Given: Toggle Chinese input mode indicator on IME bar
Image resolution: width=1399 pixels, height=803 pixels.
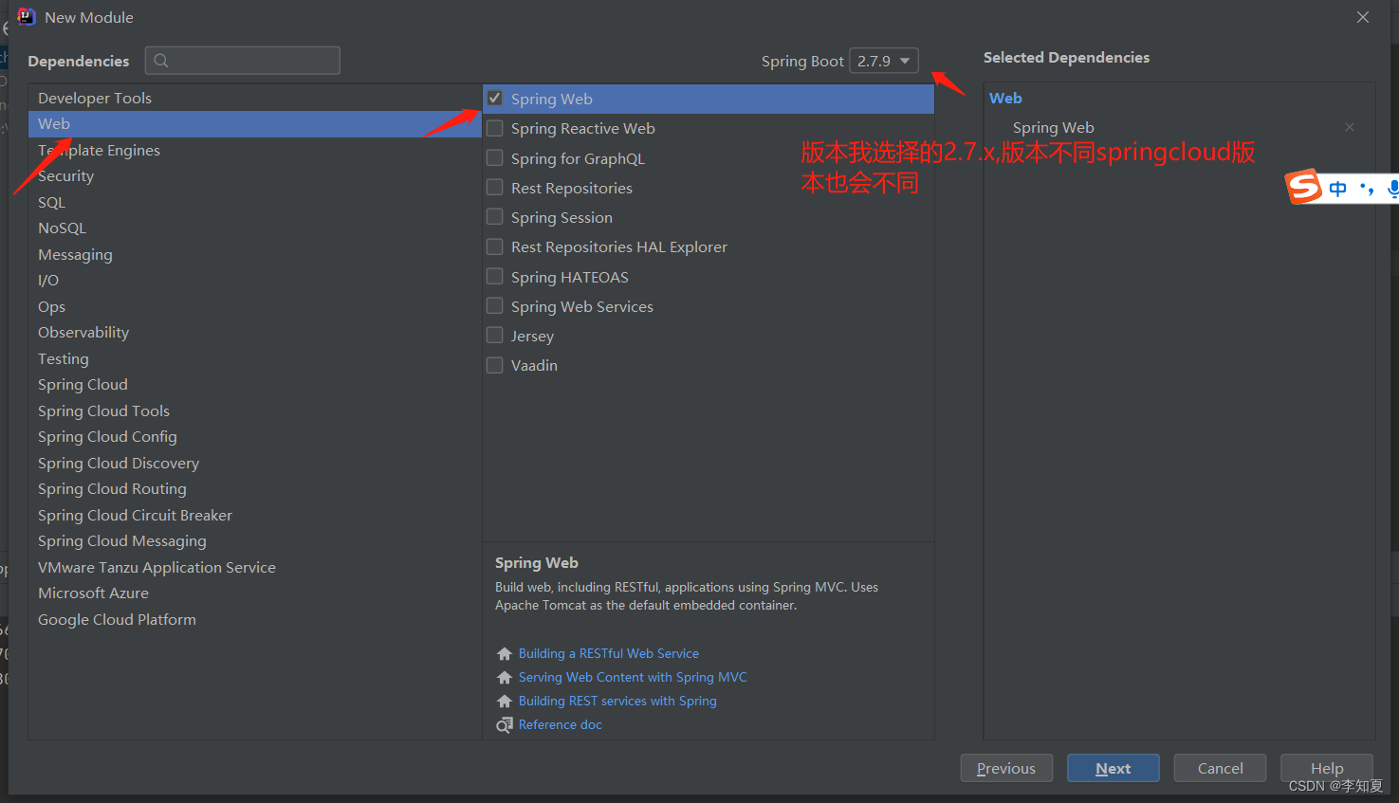Looking at the screenshot, I should point(1337,189).
